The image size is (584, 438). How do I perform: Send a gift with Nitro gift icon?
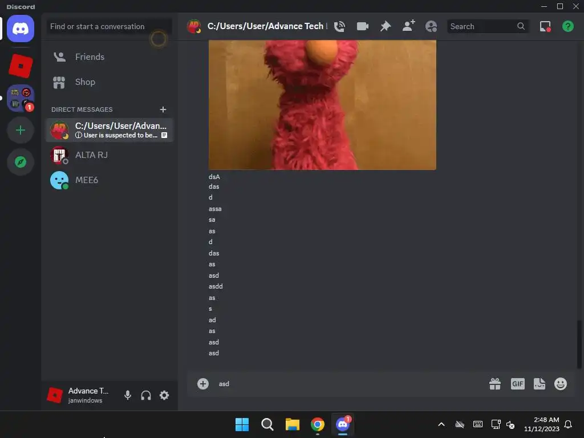[x=495, y=384]
